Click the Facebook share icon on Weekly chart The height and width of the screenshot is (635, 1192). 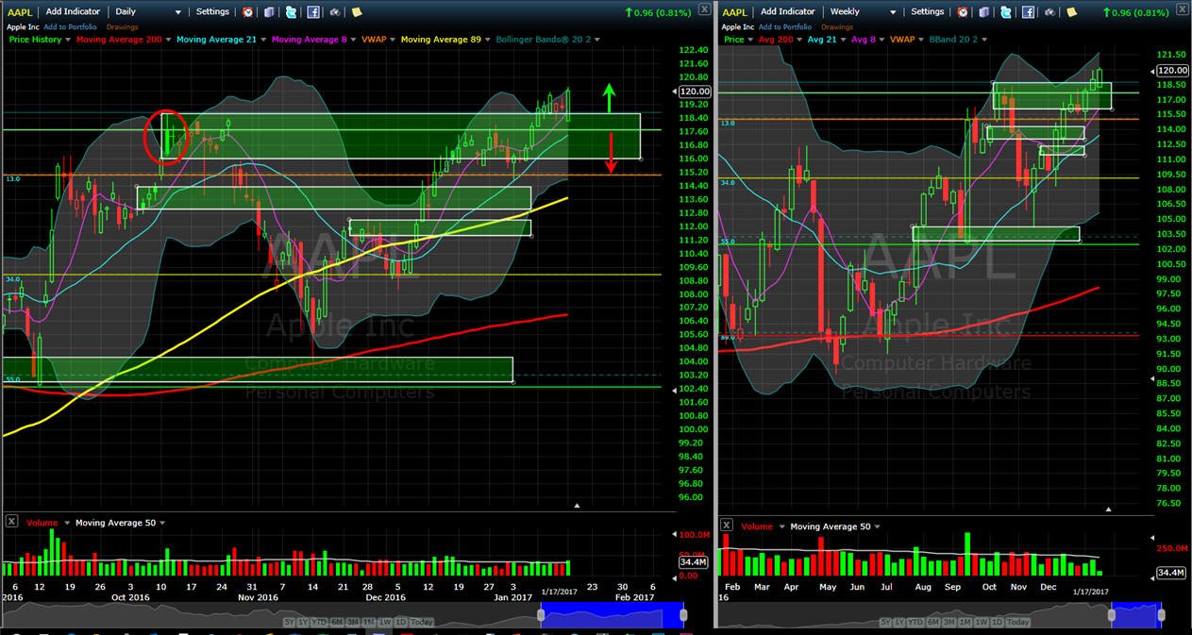[x=1028, y=12]
